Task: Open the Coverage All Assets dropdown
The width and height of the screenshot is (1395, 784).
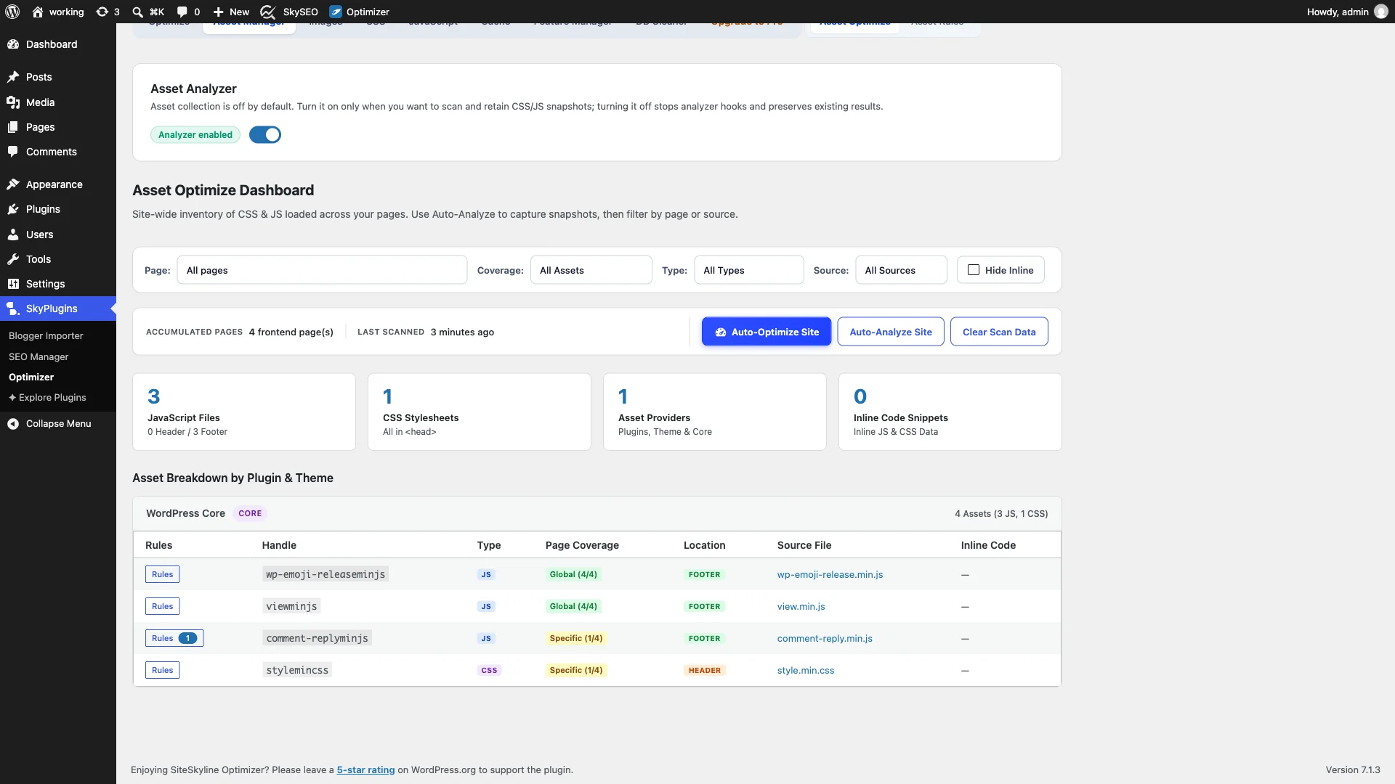Action: 591,270
